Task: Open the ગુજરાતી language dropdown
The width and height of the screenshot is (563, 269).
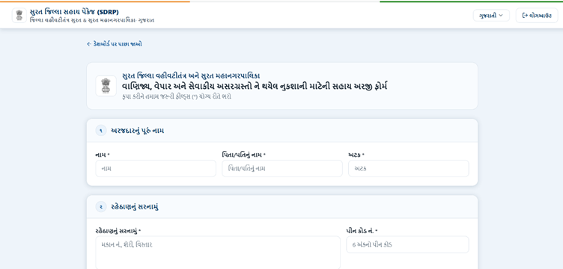Action: point(491,16)
